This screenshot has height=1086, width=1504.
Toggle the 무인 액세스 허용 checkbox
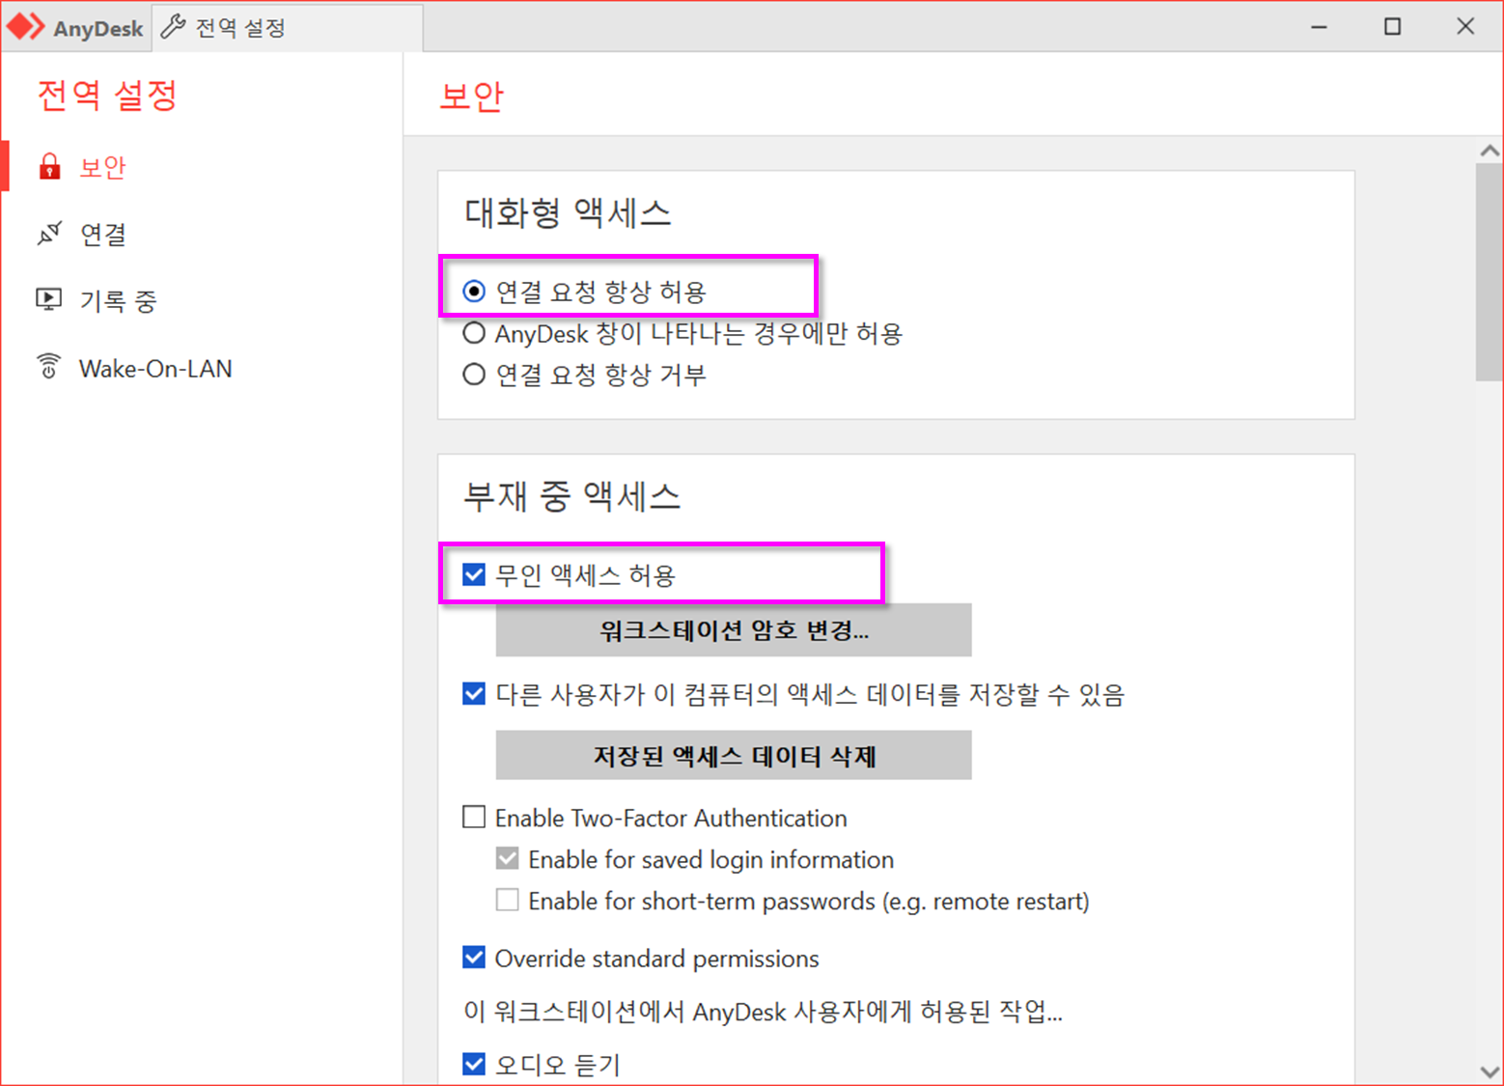[x=474, y=575]
